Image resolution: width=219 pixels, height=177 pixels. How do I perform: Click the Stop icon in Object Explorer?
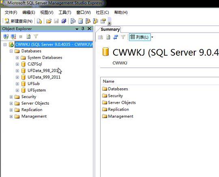[x=21, y=37]
